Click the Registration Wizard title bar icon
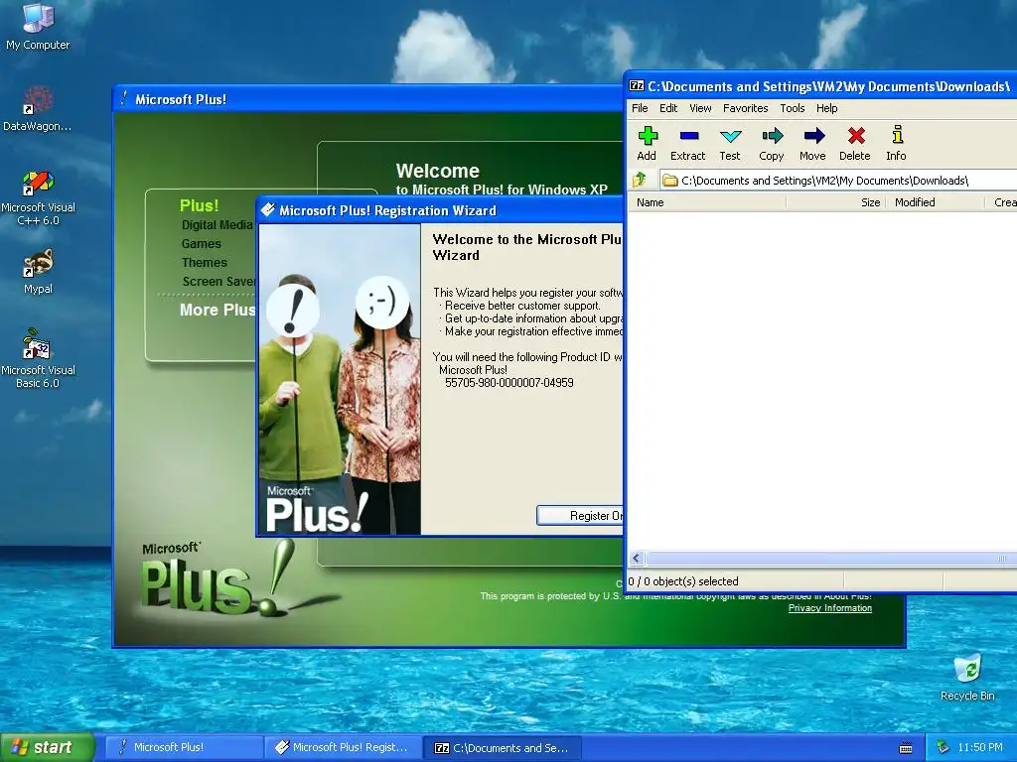 coord(267,210)
